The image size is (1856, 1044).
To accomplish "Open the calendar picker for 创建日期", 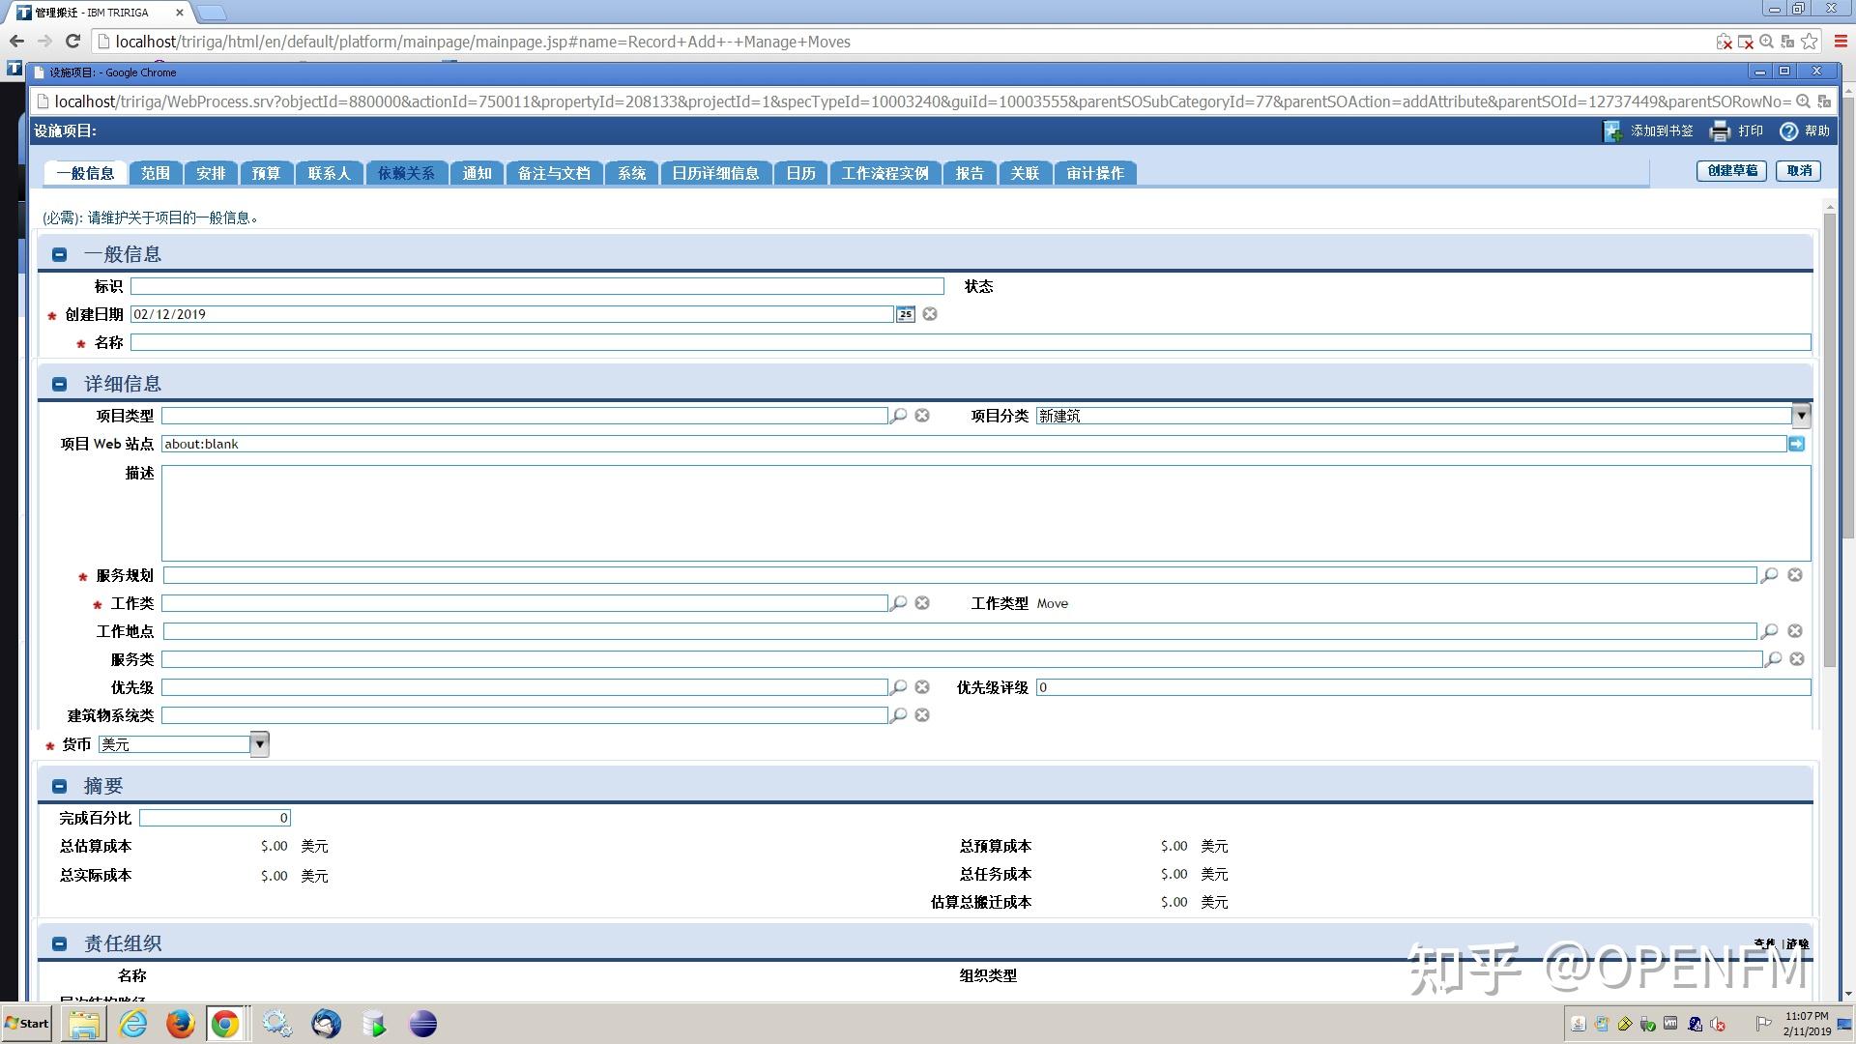I will (905, 314).
